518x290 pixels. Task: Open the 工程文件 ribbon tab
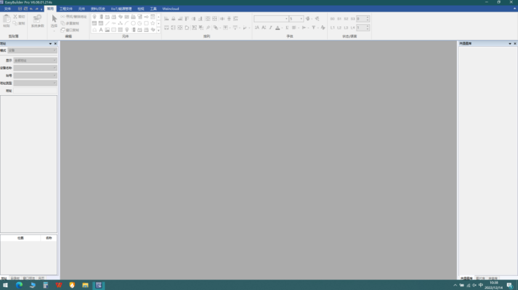[66, 9]
